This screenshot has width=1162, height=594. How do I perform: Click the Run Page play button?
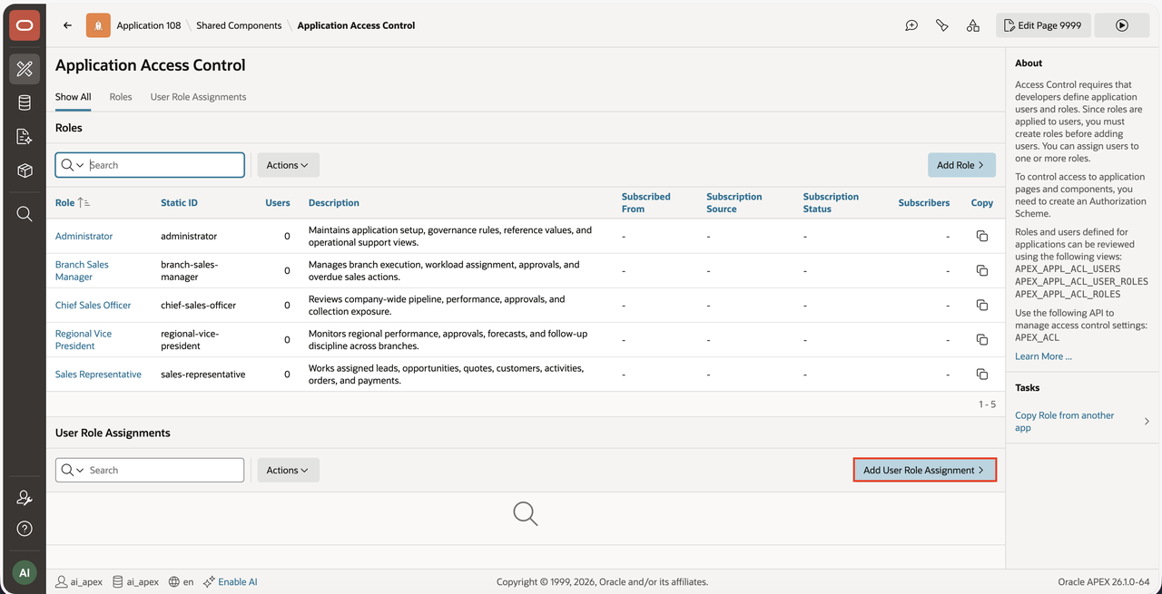click(x=1122, y=25)
